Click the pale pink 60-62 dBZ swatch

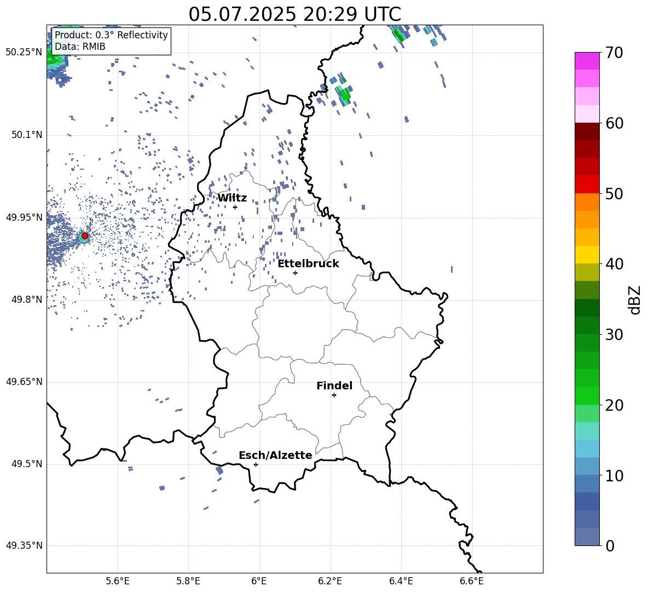587,114
